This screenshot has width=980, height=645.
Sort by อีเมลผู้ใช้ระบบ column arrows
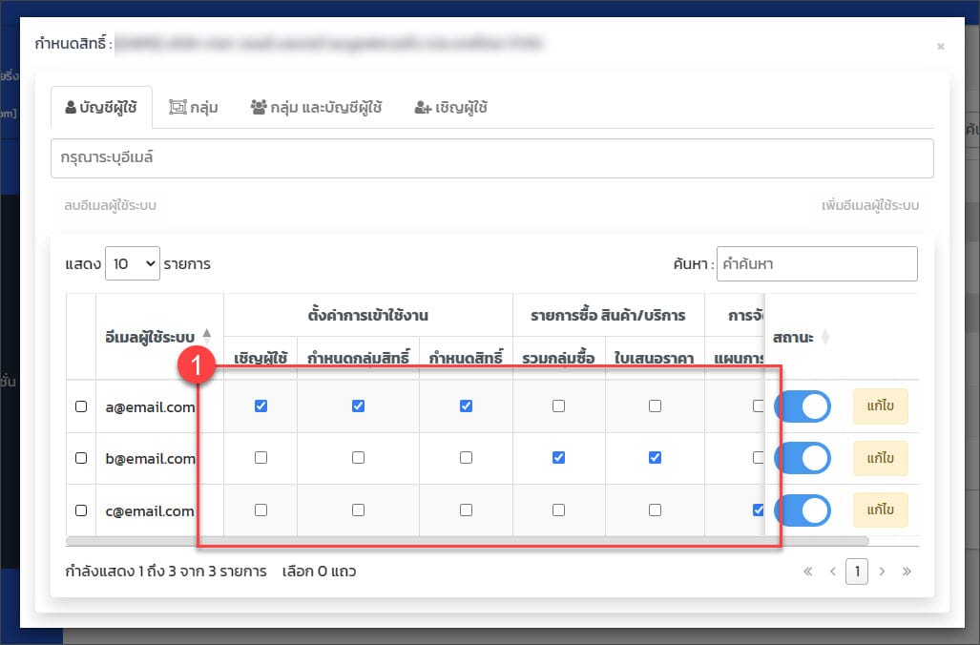(207, 337)
